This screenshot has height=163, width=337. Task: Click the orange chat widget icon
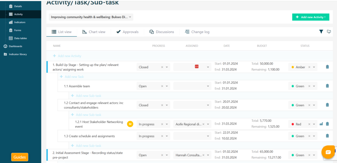[x=328, y=152]
